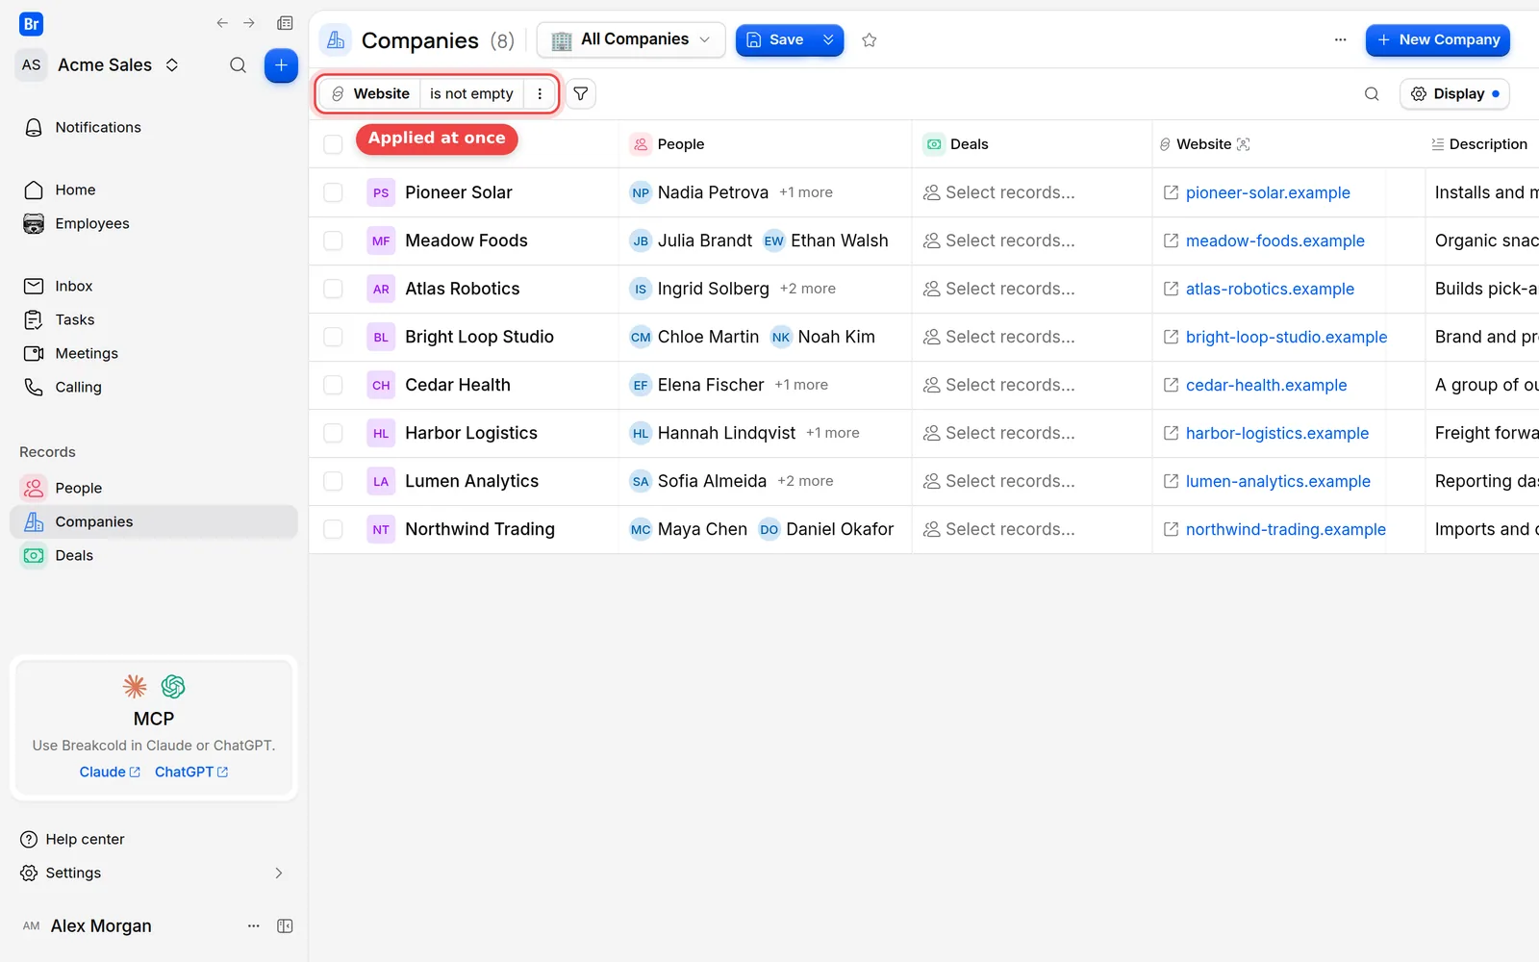Change the 'is not empty' filter condition

(471, 94)
